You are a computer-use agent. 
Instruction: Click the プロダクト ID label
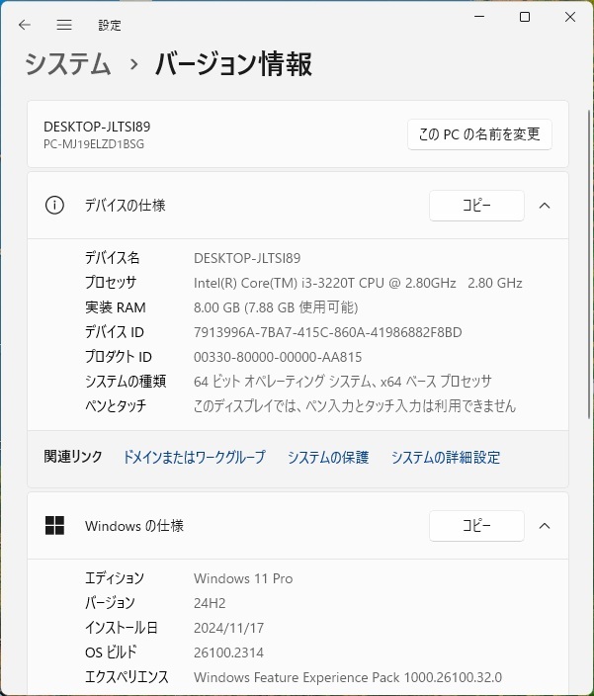(x=119, y=357)
